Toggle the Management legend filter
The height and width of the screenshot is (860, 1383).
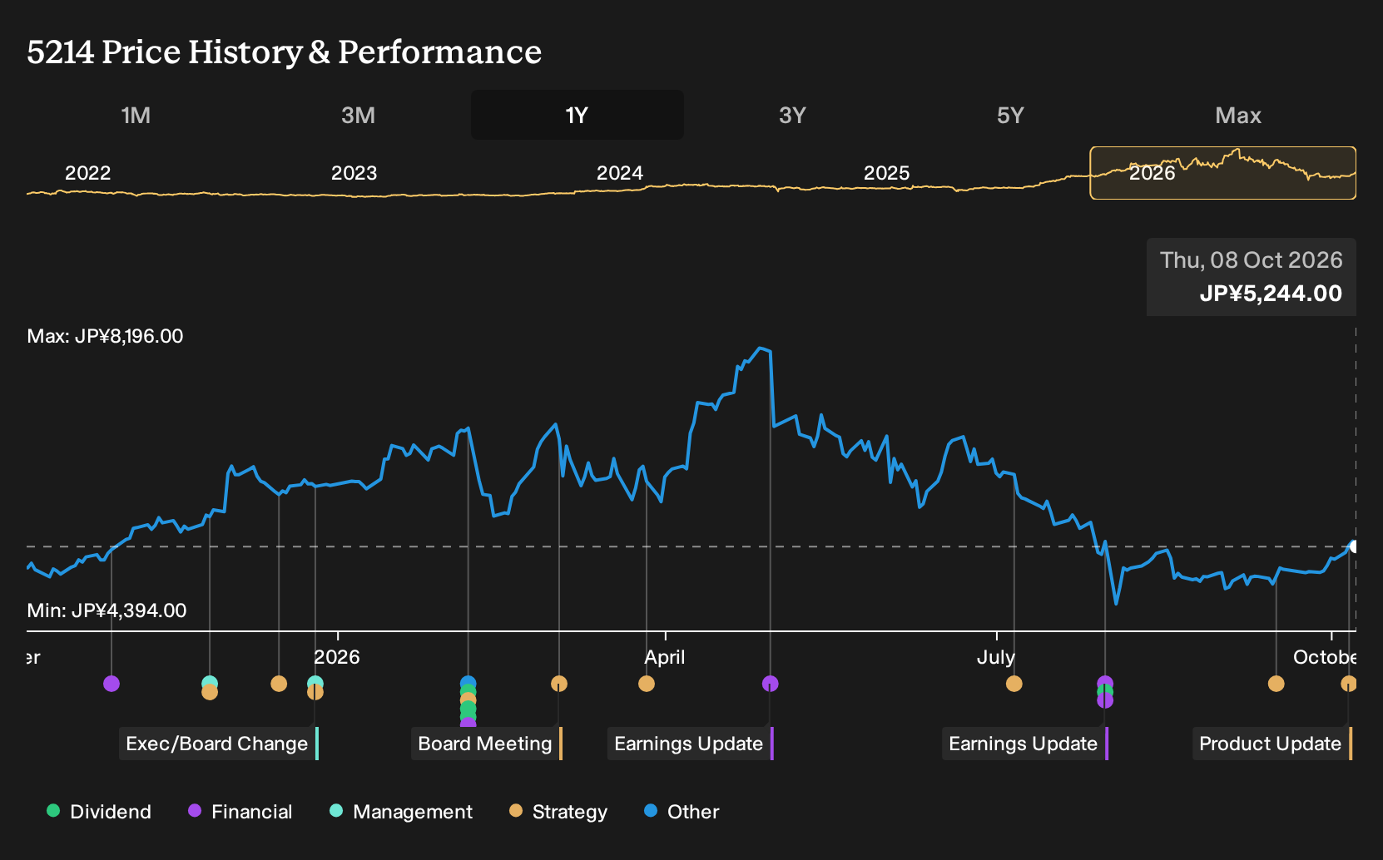pos(401,812)
